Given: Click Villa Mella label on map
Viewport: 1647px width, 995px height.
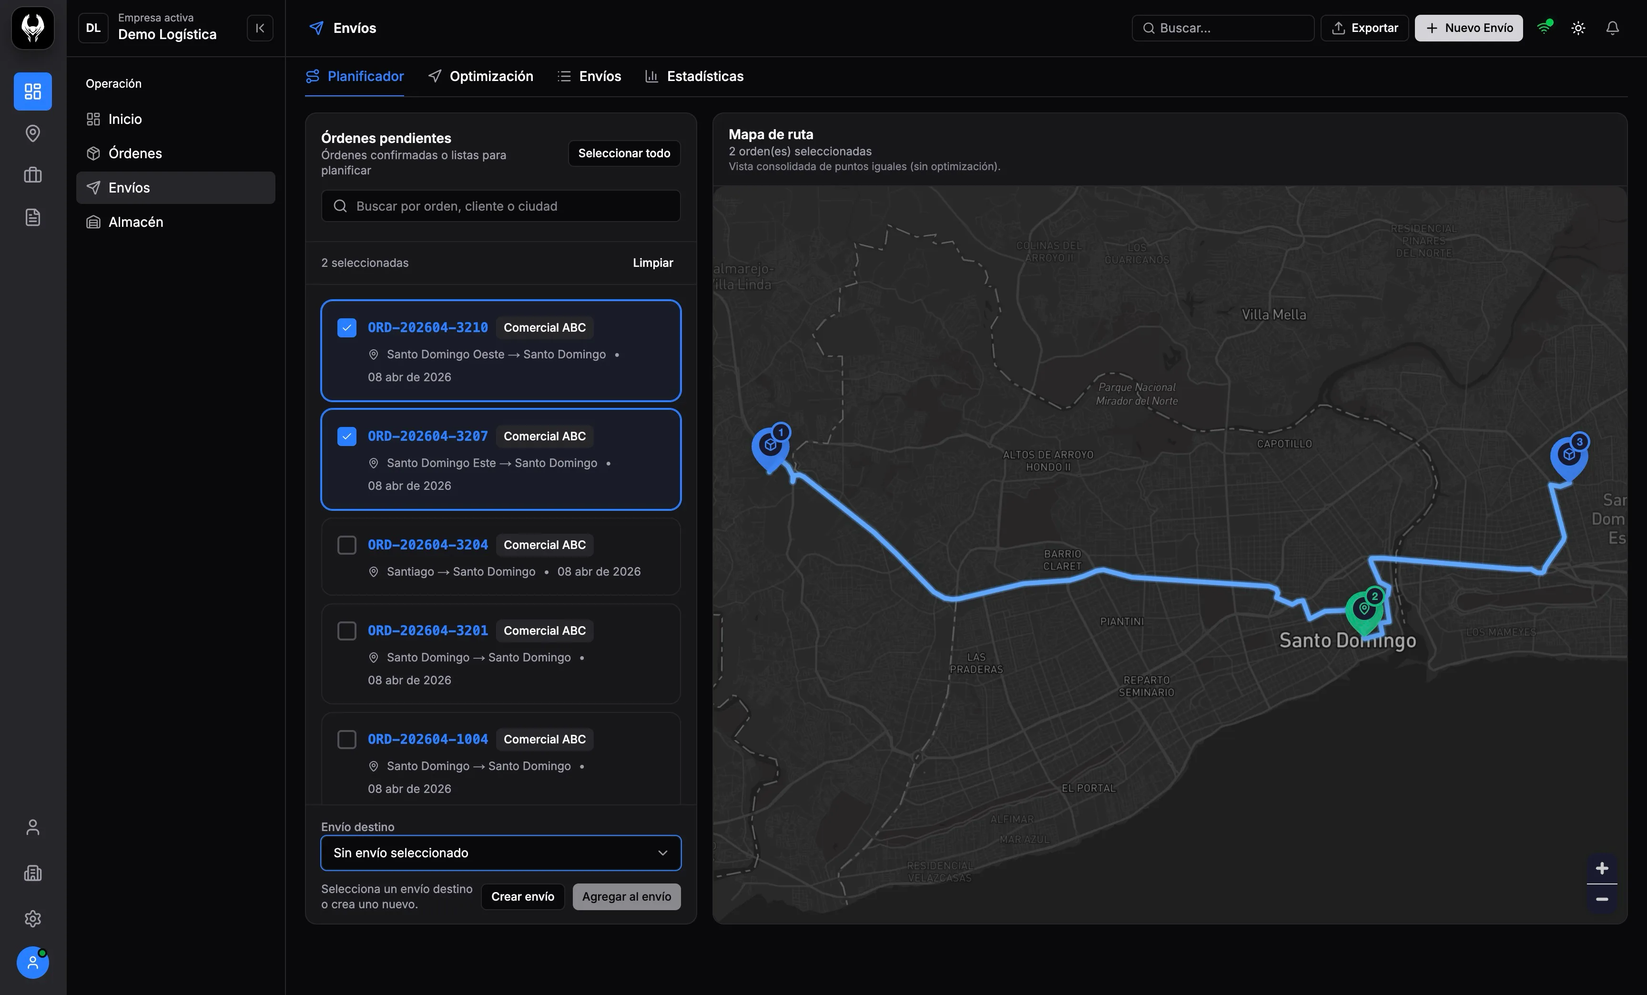Looking at the screenshot, I should click(1273, 315).
